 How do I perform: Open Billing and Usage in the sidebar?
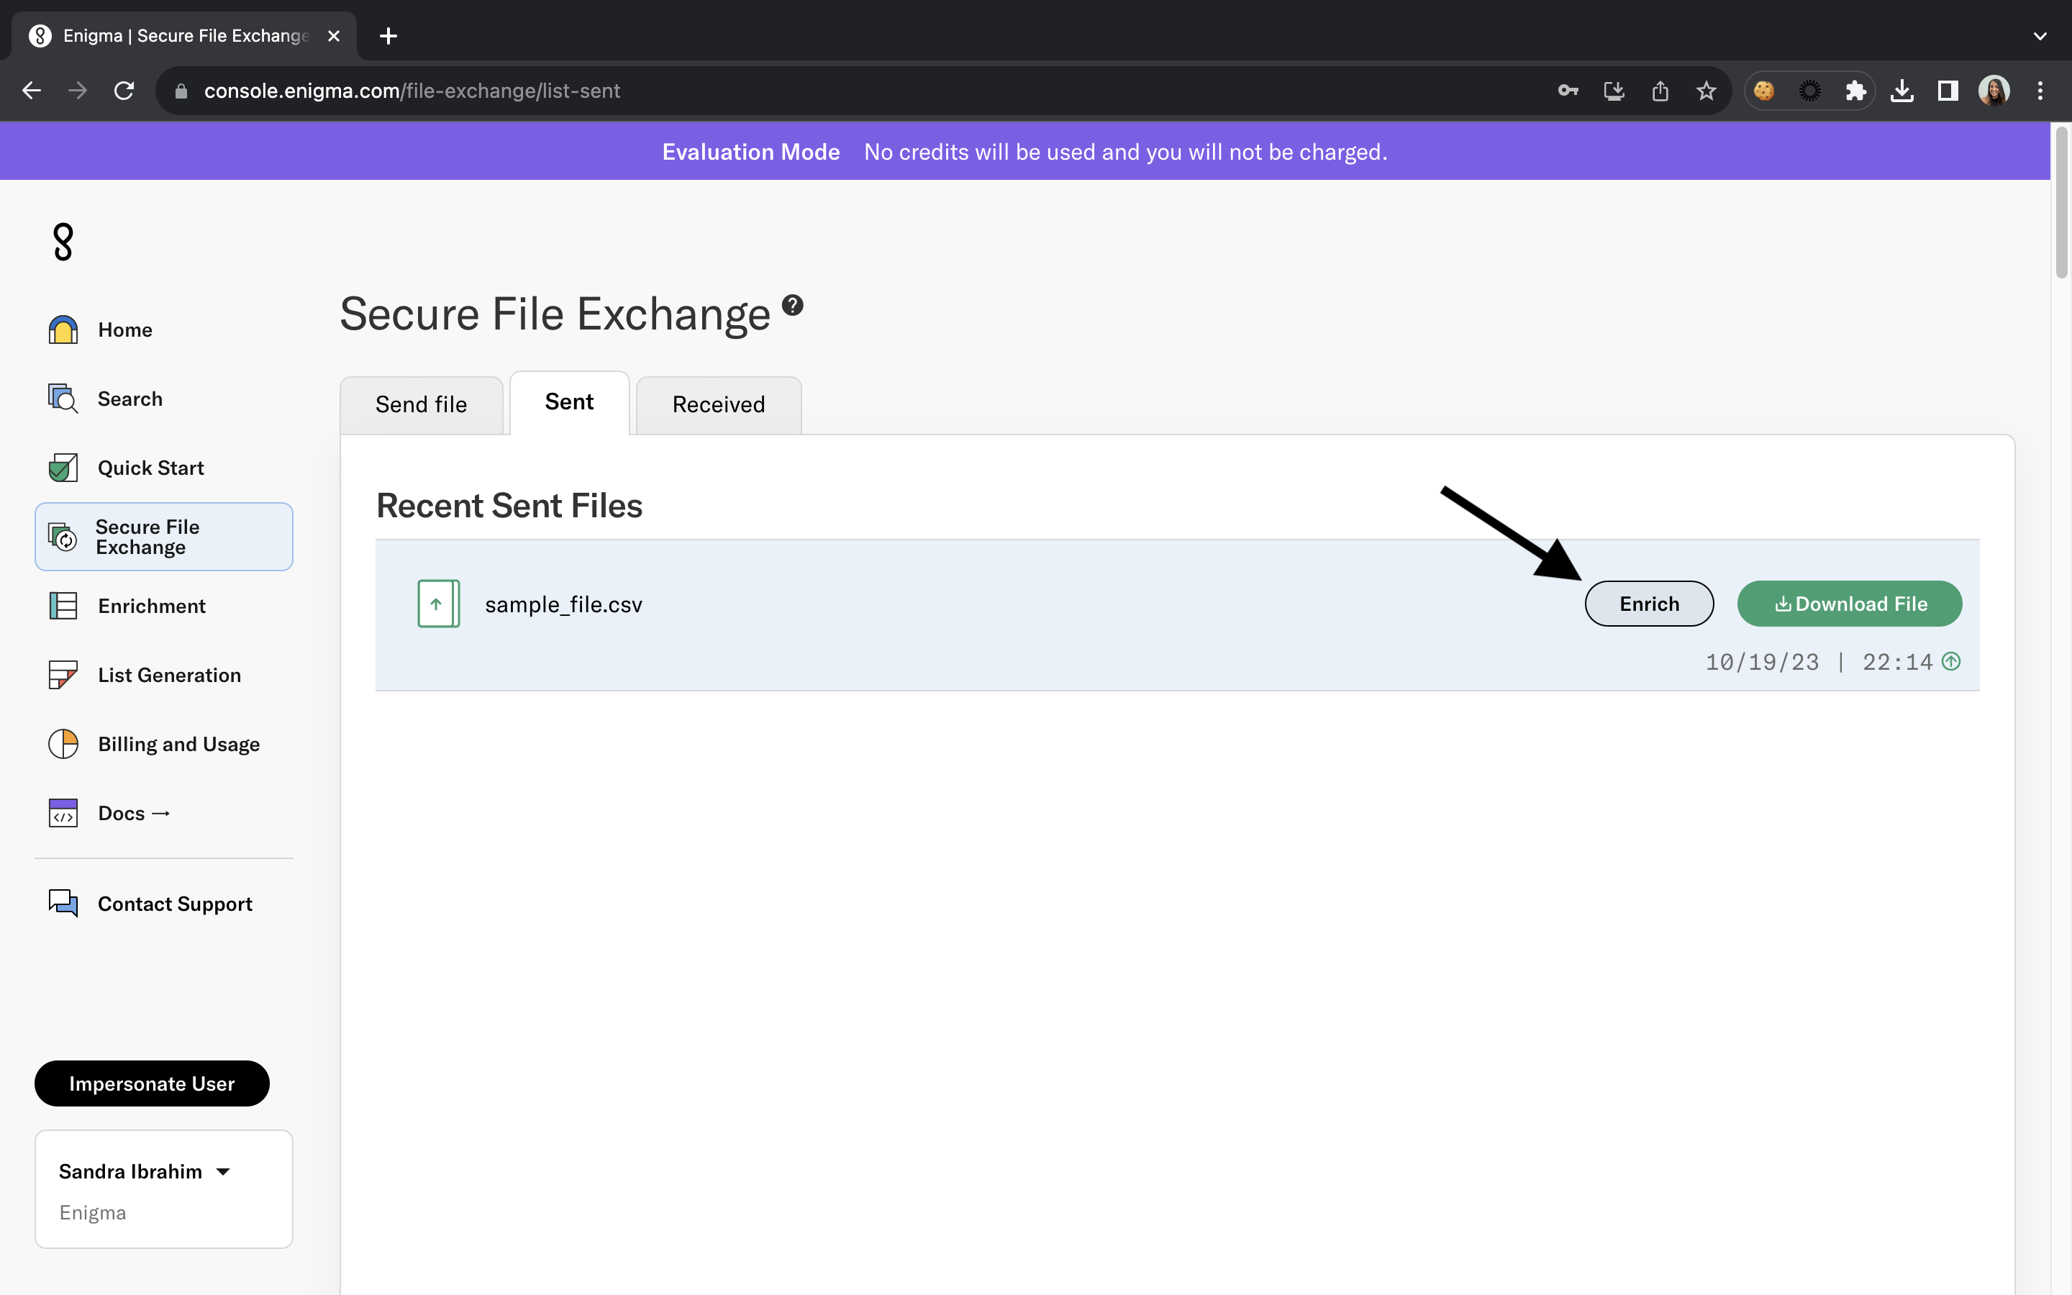[178, 745]
